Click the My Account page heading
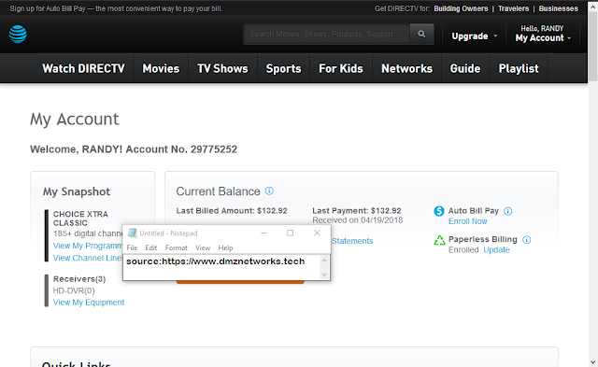Viewport: 598px width, 367px height. pyautogui.click(x=75, y=120)
